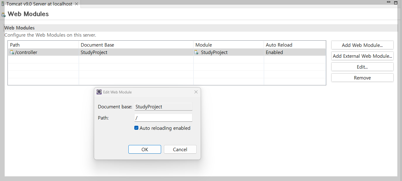The width and height of the screenshot is (402, 181).
Task: Click the Document Base column header
Action: coord(136,45)
